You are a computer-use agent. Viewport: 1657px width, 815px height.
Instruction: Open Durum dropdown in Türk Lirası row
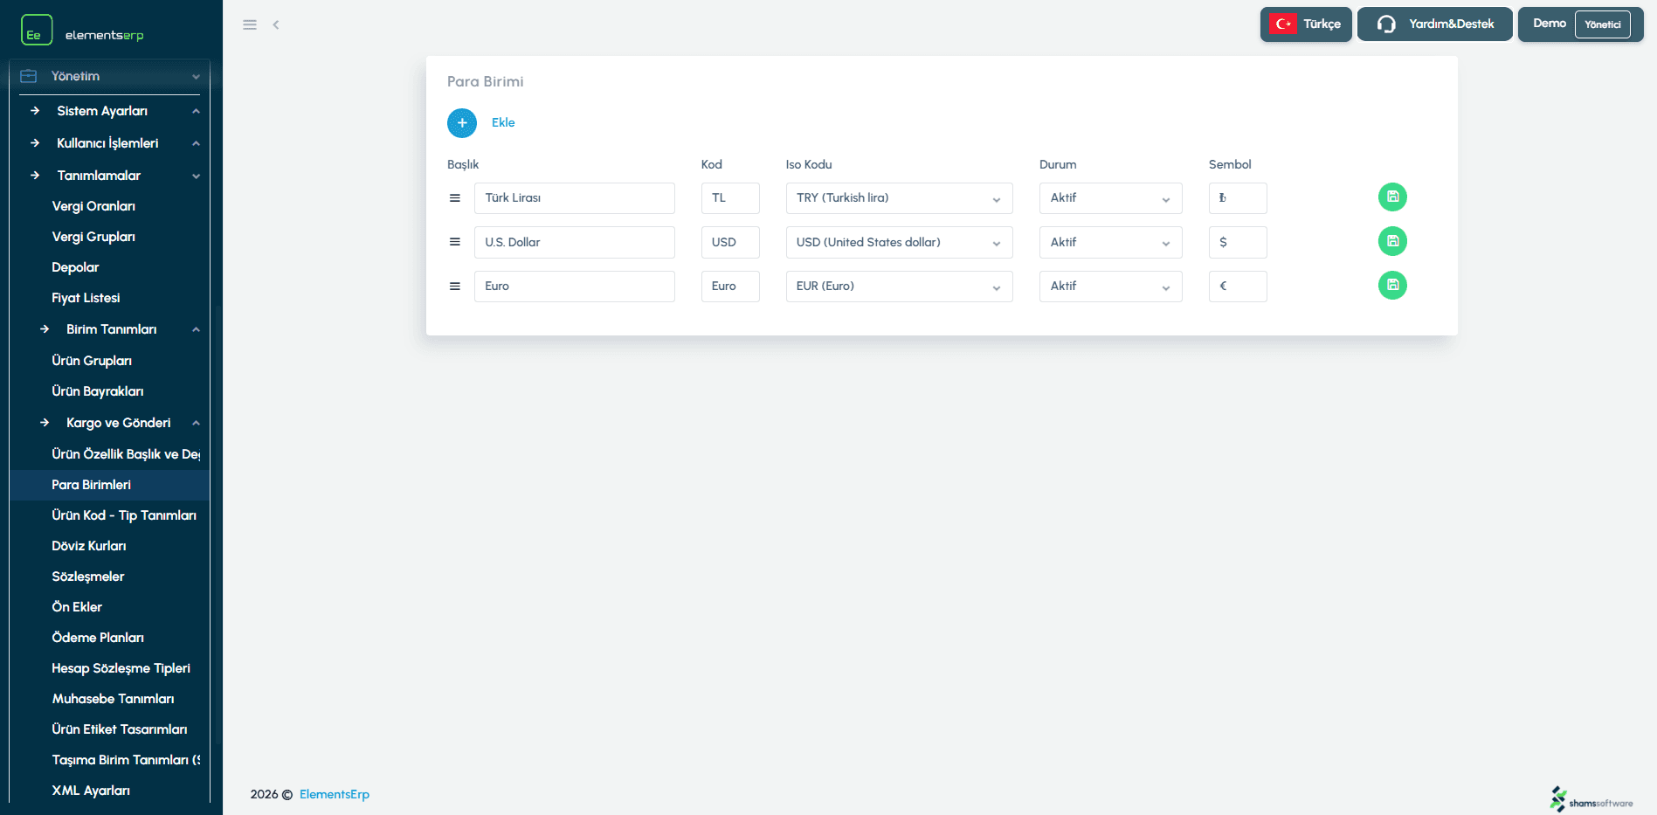click(x=1110, y=198)
